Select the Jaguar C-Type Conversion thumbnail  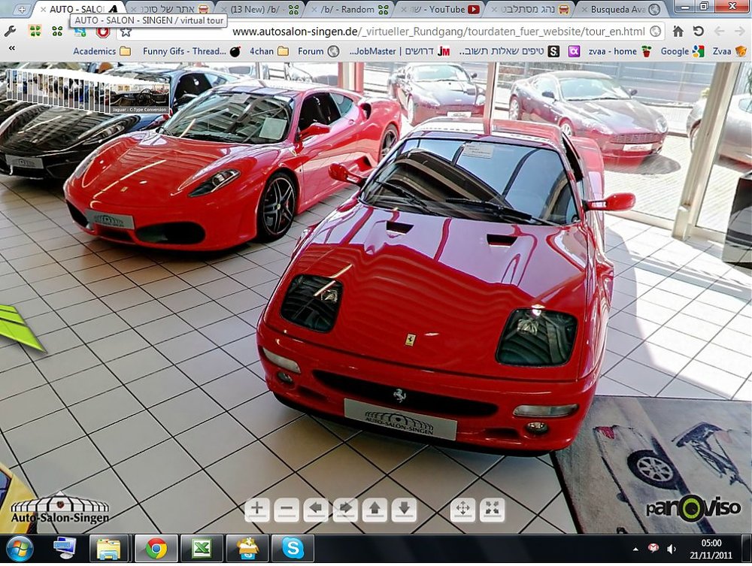click(140, 98)
